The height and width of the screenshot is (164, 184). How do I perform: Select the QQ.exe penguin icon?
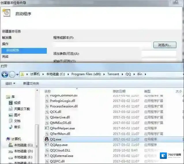[47, 139]
